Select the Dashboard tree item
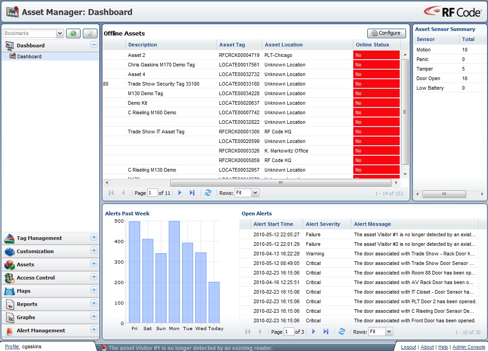 [29, 56]
